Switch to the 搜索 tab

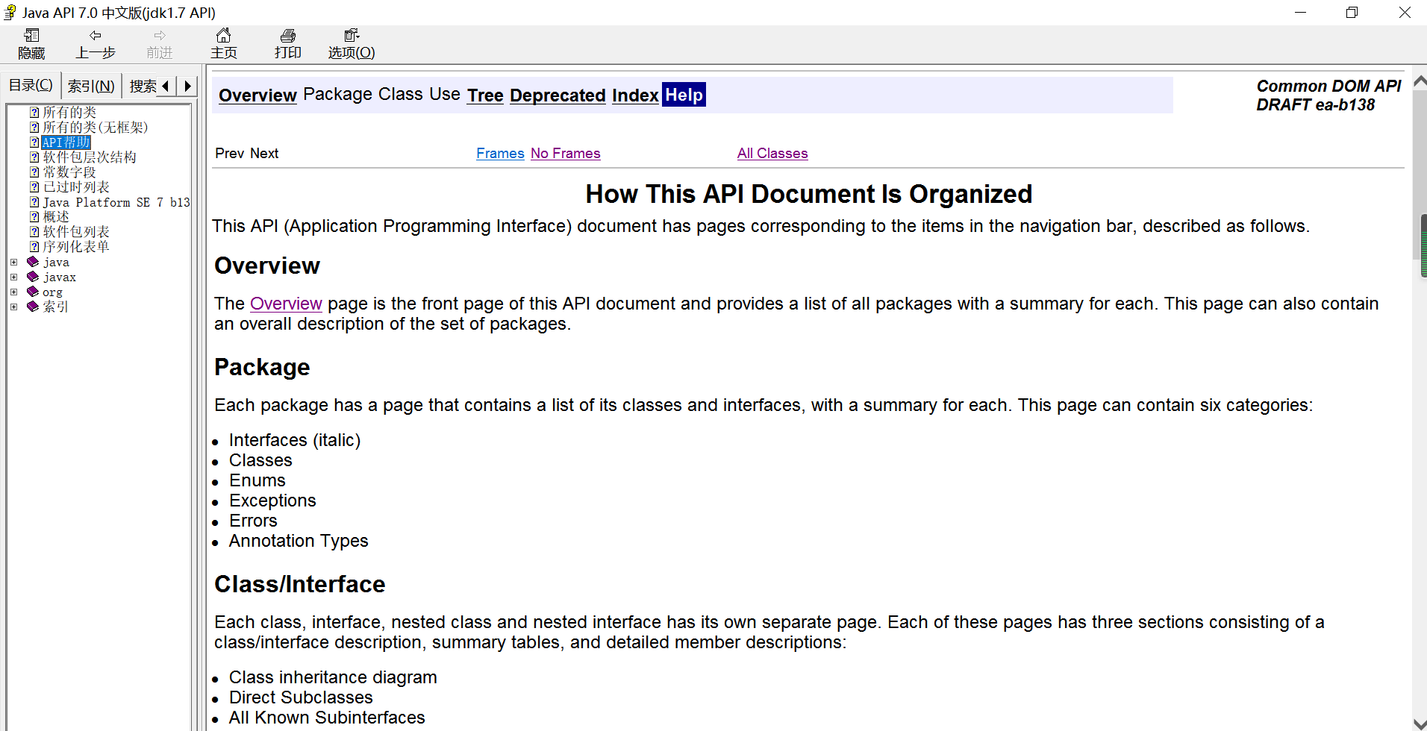(142, 87)
